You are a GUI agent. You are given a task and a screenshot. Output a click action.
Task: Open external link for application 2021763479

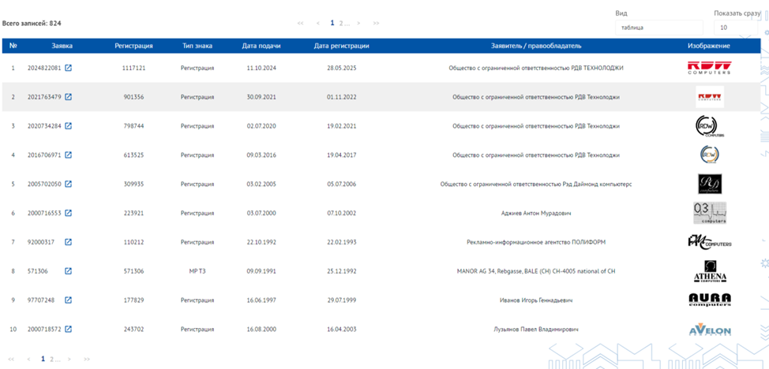click(69, 97)
